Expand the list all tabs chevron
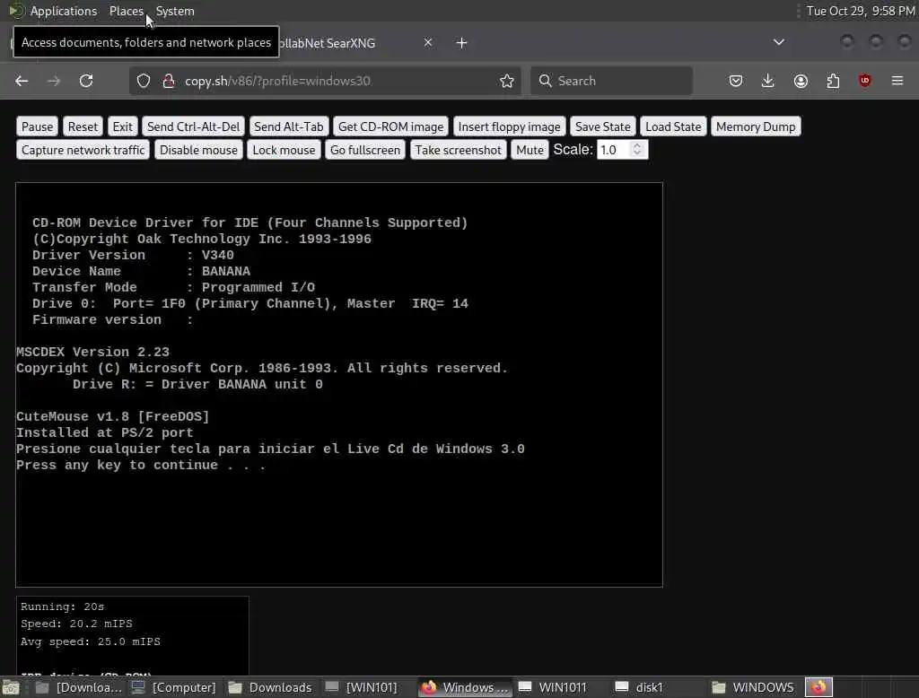The width and height of the screenshot is (919, 698). [778, 42]
